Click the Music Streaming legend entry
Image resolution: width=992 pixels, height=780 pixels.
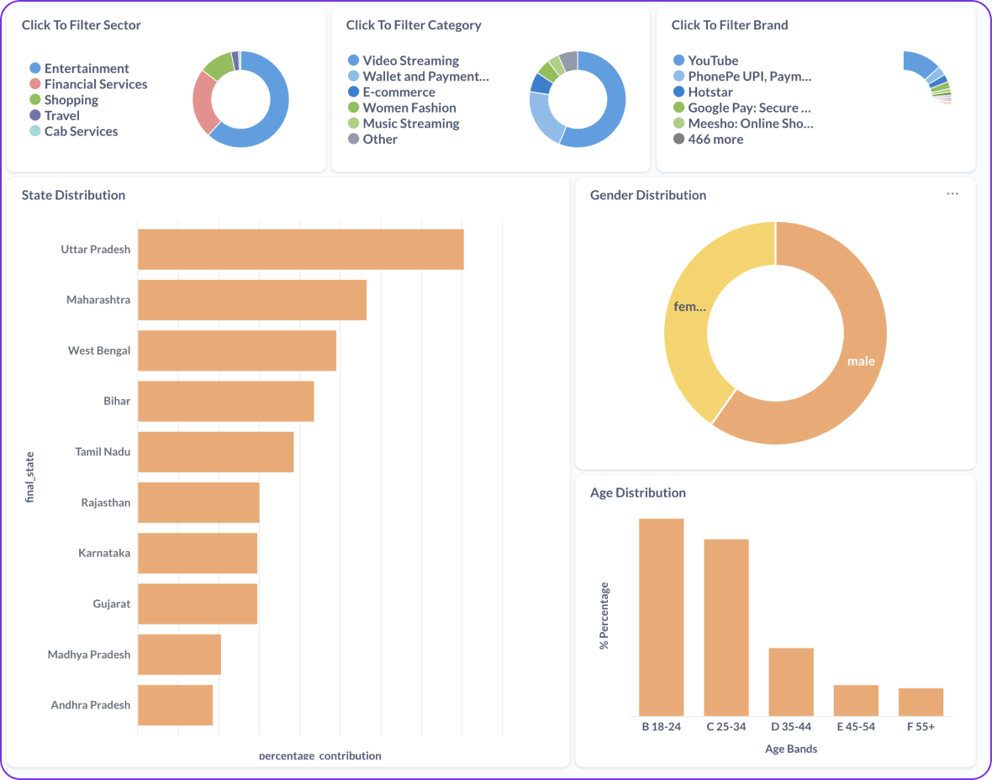coord(410,124)
